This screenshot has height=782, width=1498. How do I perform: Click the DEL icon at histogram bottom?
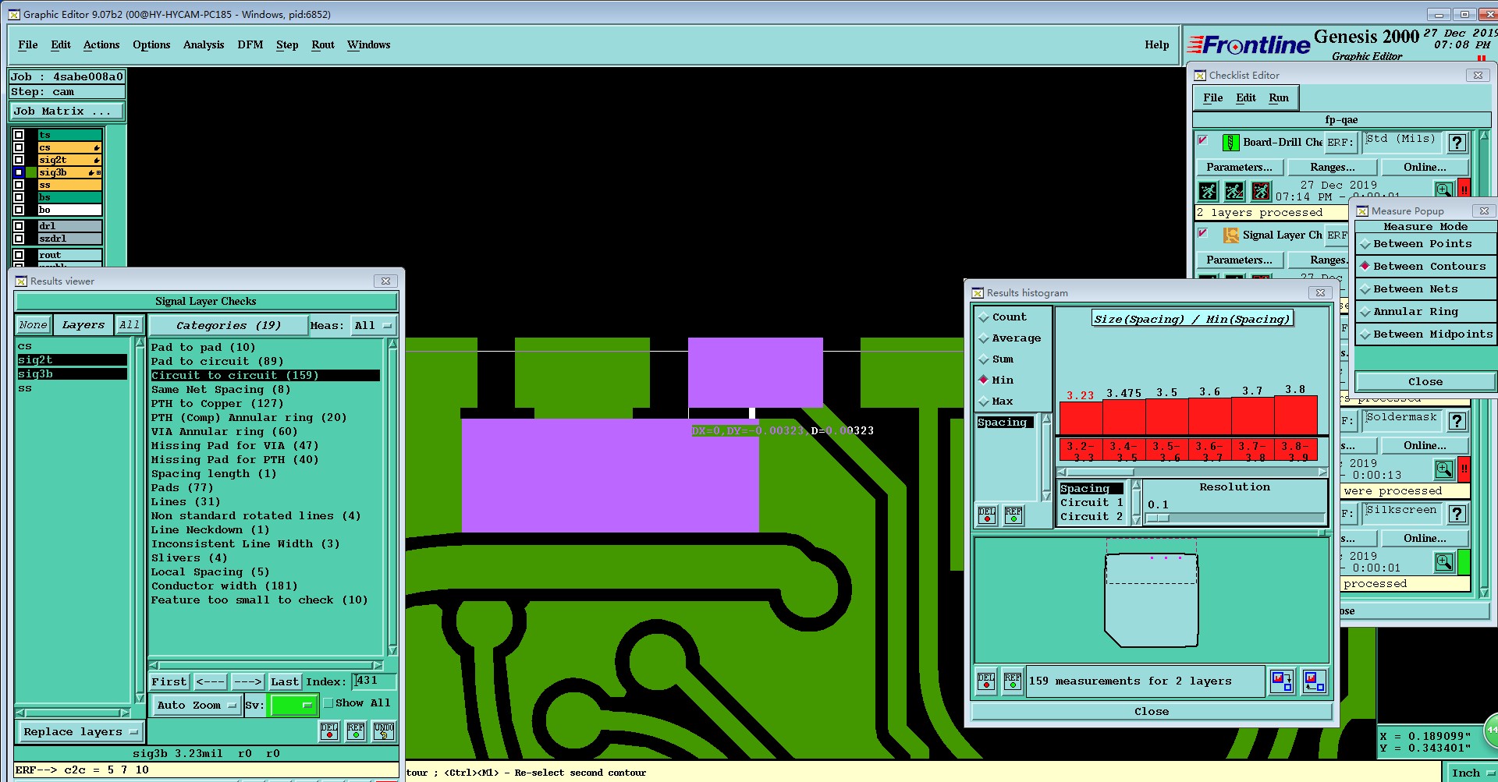coord(986,681)
